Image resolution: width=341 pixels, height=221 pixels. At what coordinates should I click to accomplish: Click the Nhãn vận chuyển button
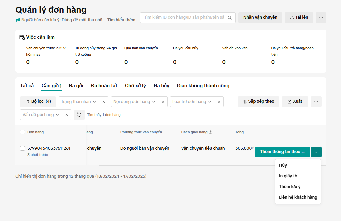coord(260,17)
